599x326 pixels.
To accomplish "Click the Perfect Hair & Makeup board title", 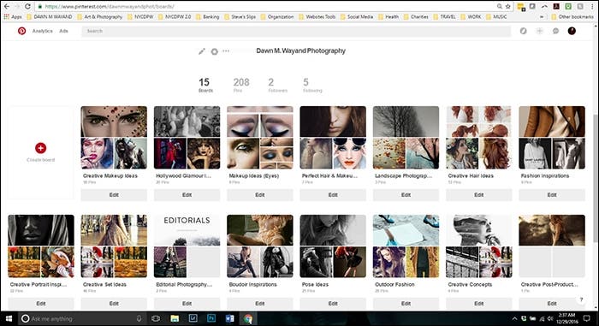I will (329, 175).
